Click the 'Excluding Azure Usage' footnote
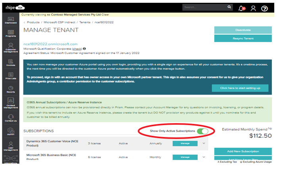This screenshot has width=281, height=170. [256, 162]
